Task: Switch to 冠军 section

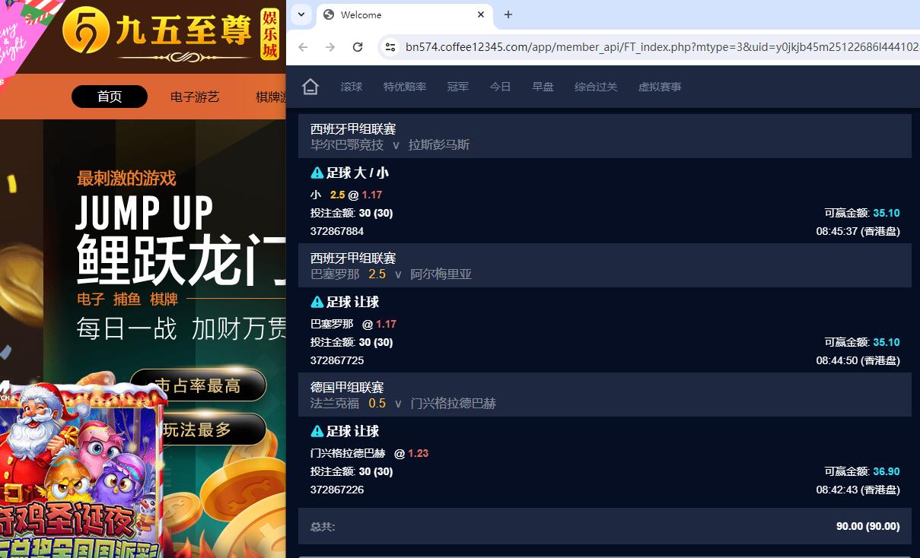Action: [458, 87]
